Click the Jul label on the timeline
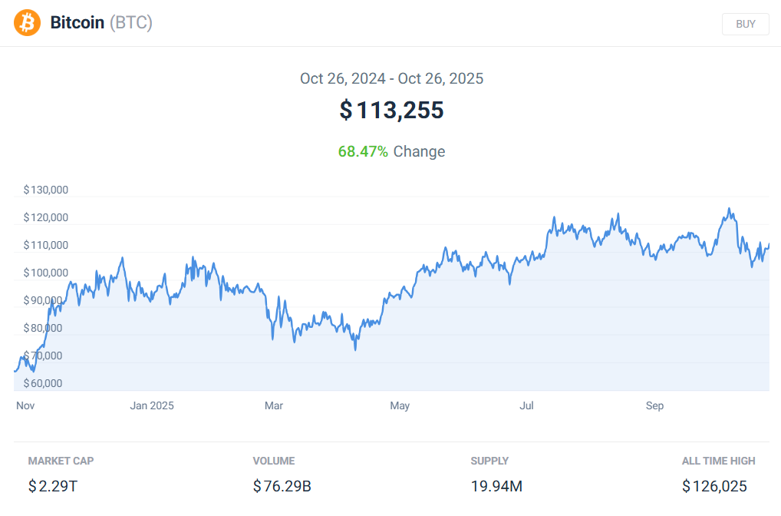 526,405
